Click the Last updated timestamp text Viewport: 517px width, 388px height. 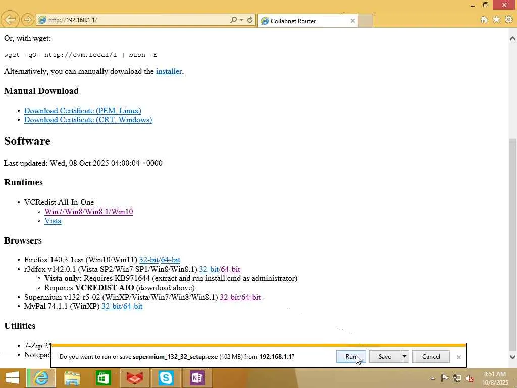tap(83, 163)
